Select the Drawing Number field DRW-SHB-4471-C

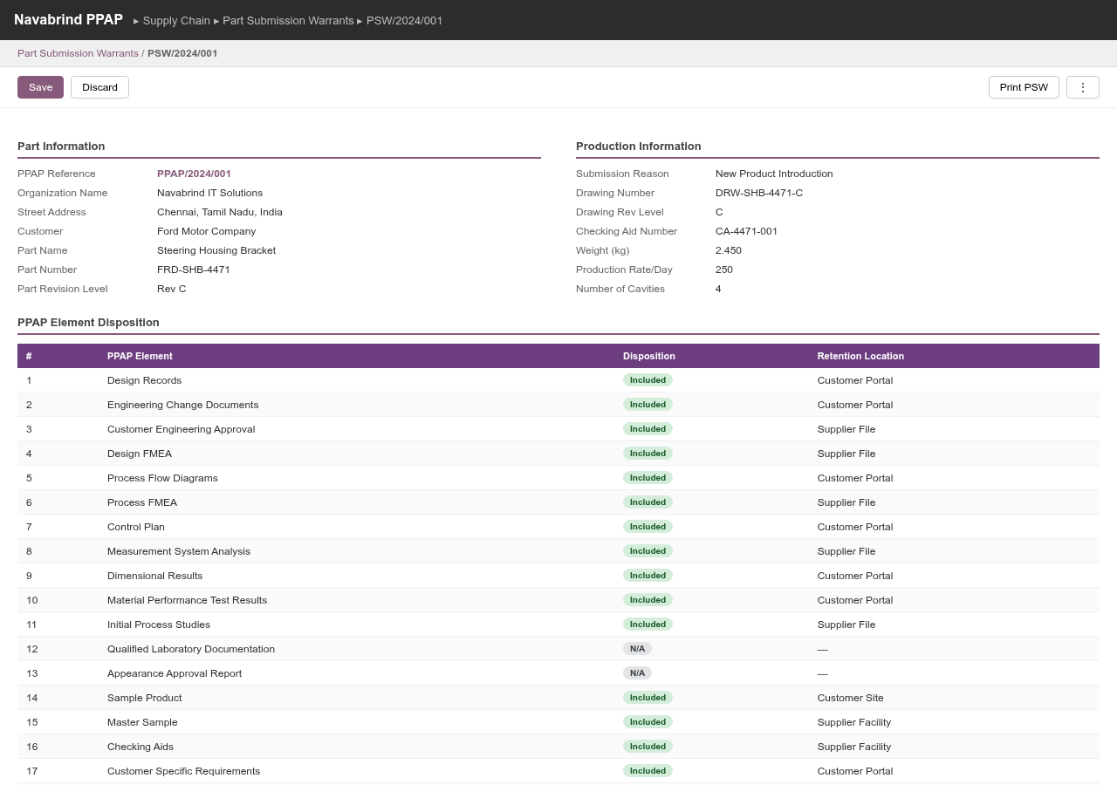pyautogui.click(x=758, y=193)
